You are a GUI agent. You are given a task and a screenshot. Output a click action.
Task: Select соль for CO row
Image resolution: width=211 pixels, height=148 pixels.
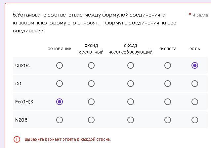pos(195,84)
